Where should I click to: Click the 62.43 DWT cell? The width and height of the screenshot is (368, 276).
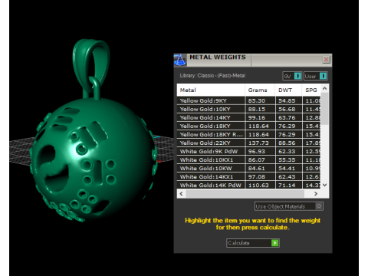289,176
